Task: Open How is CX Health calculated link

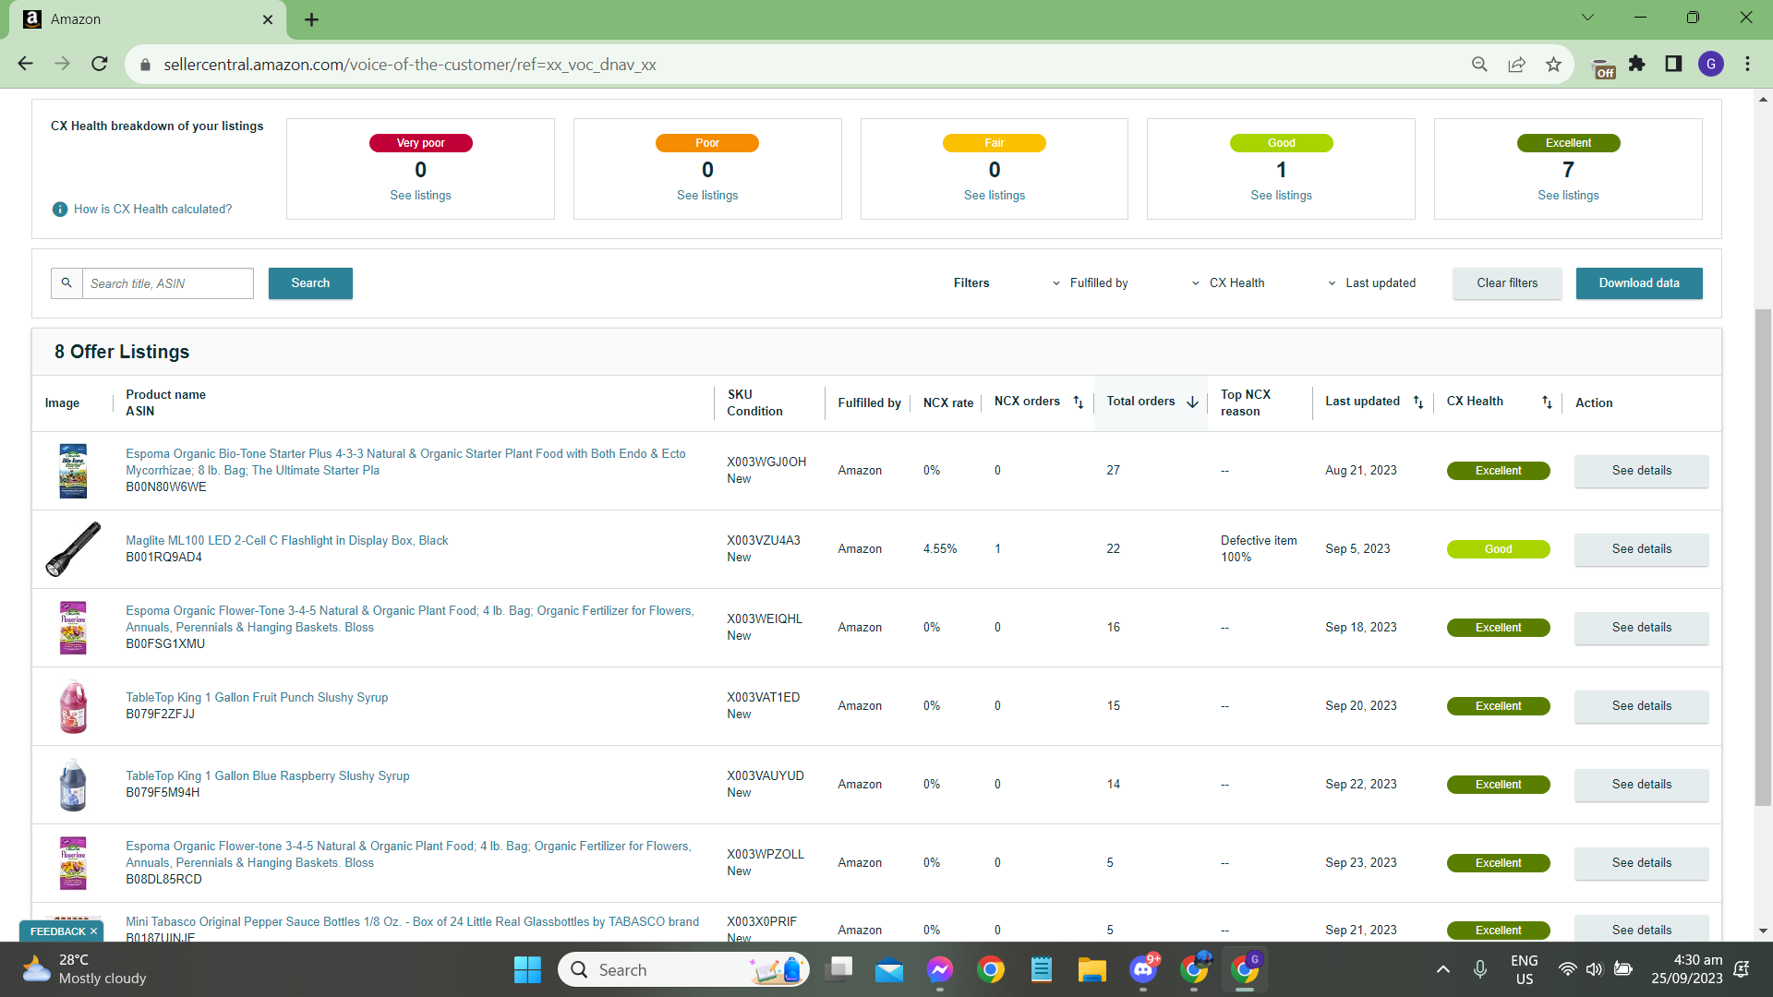Action: pos(153,210)
